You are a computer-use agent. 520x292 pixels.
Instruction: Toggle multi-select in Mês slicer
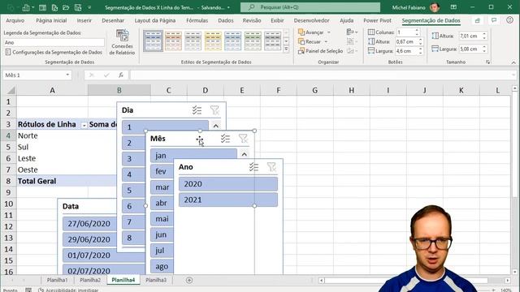pos(226,139)
